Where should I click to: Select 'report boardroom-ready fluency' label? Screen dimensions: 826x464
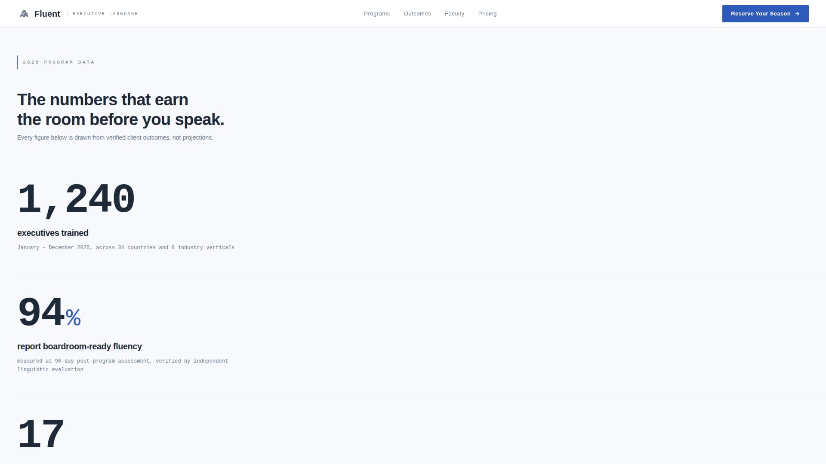click(x=80, y=346)
